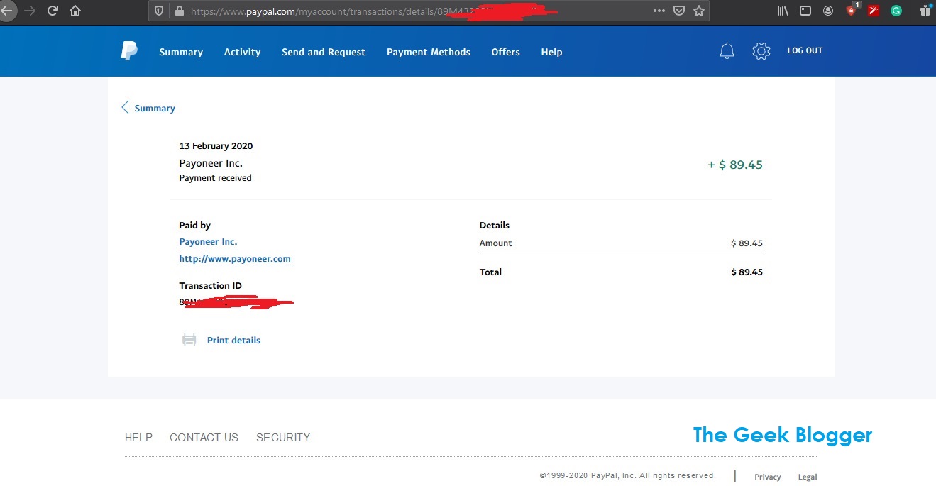Screen dimensions: 936x486
Task: Open Firefox library icon
Action: [x=783, y=11]
